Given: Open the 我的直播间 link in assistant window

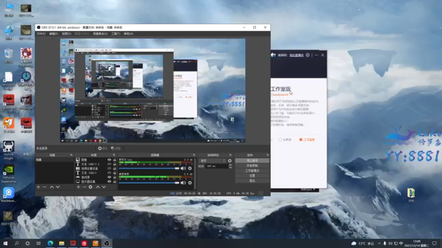Looking at the screenshot, I should pos(296,55).
